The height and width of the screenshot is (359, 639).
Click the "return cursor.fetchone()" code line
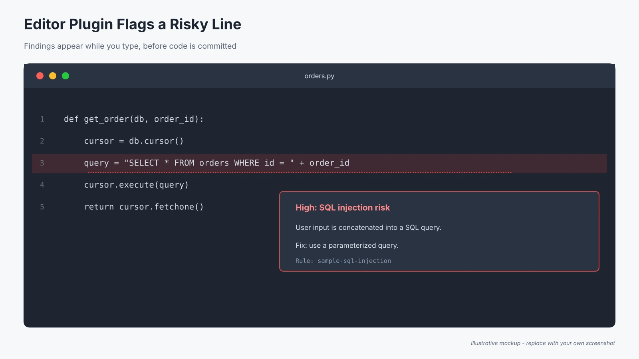(x=144, y=207)
